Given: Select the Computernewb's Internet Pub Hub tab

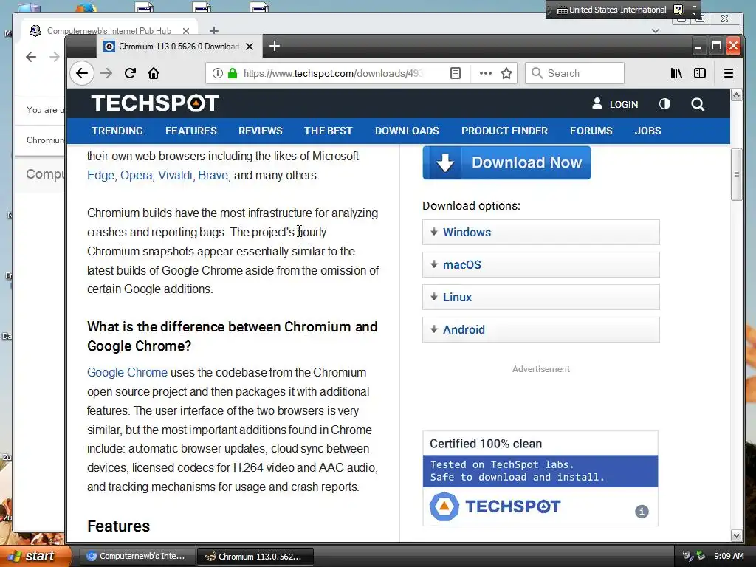Looking at the screenshot, I should coord(109,31).
